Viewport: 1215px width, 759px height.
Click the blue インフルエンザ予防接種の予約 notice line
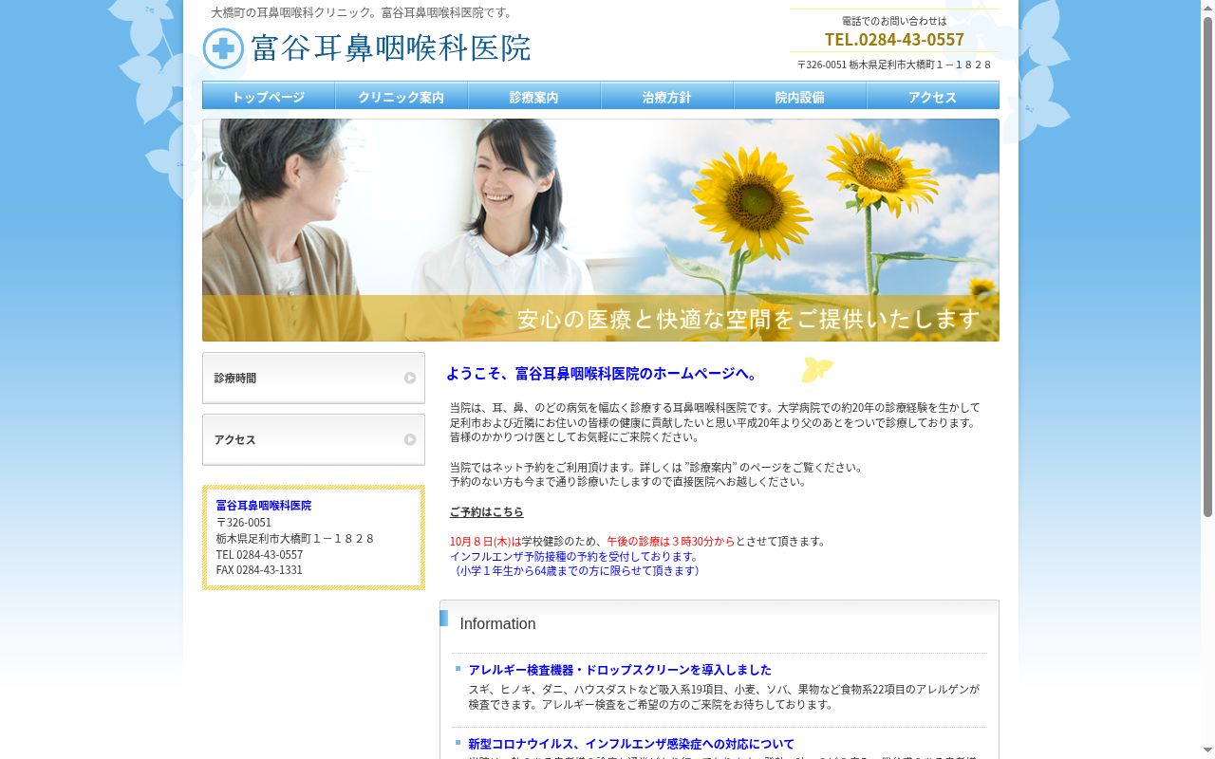pyautogui.click(x=576, y=557)
